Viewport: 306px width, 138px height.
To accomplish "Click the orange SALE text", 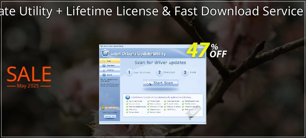I will (x=29, y=74).
